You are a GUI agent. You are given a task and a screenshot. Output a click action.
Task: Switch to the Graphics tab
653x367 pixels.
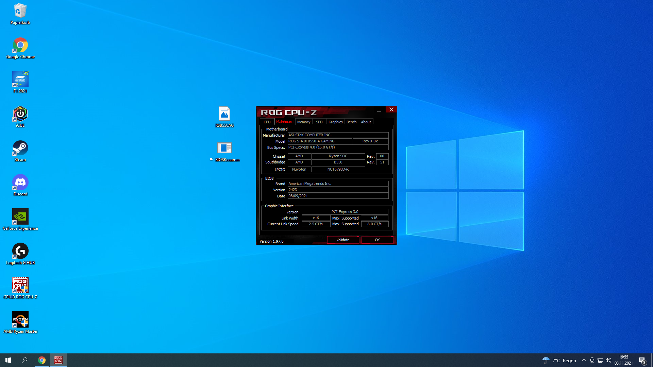(x=335, y=122)
